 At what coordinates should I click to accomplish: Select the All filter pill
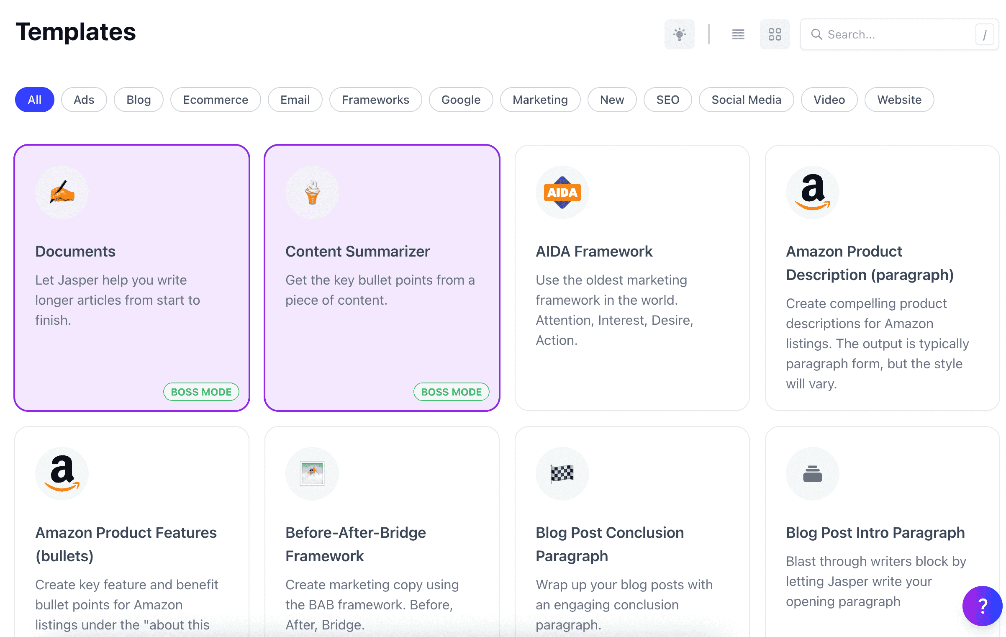click(x=35, y=100)
